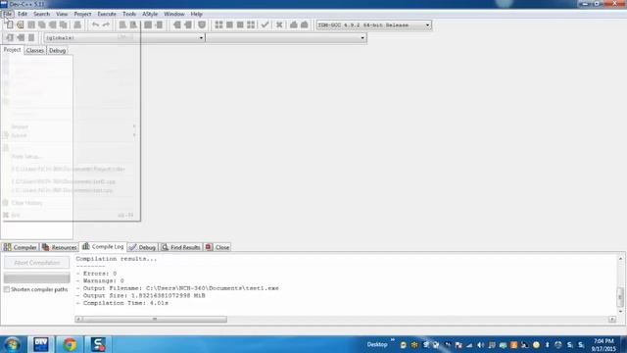Image resolution: width=627 pixels, height=353 pixels.
Task: Click the Compile & Run toolbar icon
Action: point(240,25)
